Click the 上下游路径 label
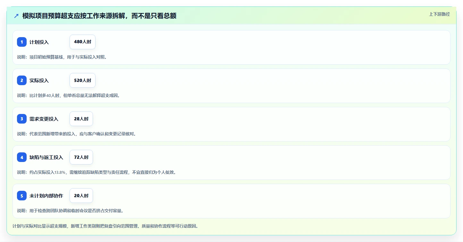Screen dimensions: 463x242 point(439,14)
